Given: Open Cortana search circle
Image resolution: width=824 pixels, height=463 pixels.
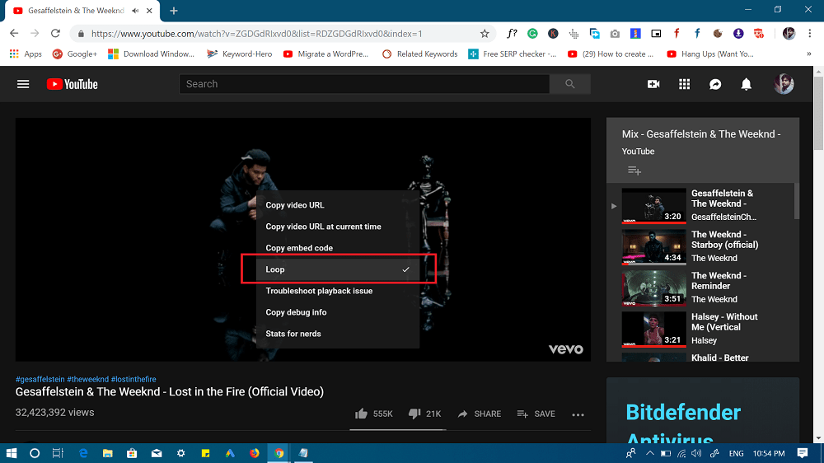Looking at the screenshot, I should [35, 453].
